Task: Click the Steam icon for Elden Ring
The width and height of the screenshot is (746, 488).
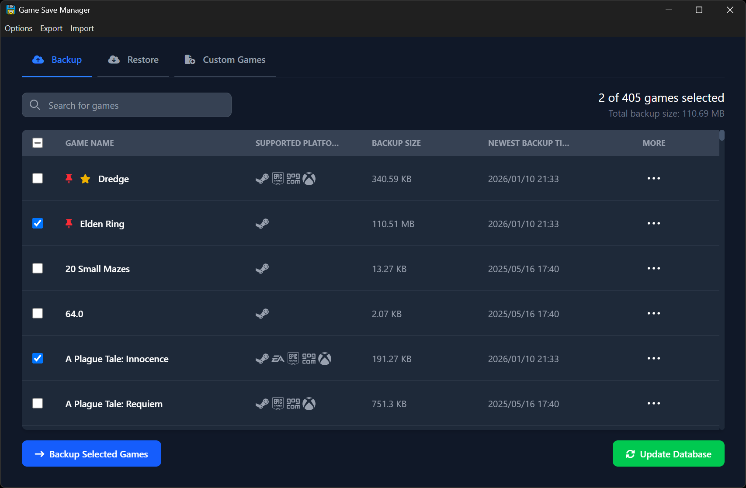Action: (x=262, y=224)
